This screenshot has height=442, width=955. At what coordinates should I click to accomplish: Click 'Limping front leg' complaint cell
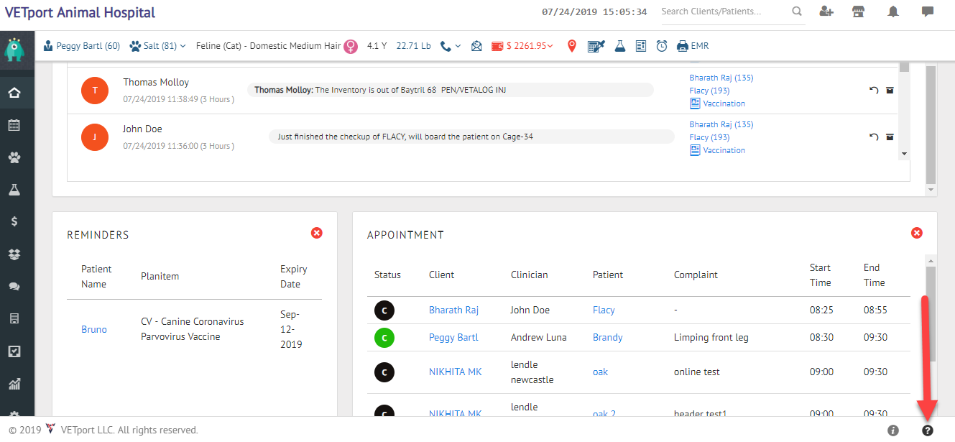pos(711,337)
